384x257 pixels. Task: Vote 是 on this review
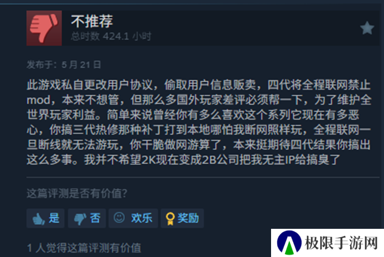(x=45, y=218)
